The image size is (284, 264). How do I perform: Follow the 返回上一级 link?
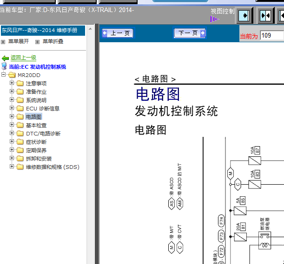click(23, 58)
